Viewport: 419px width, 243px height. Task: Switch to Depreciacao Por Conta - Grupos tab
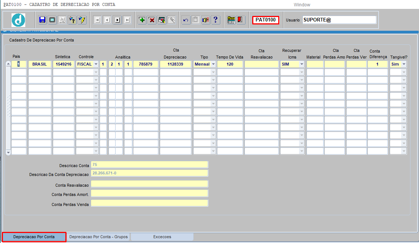98,237
